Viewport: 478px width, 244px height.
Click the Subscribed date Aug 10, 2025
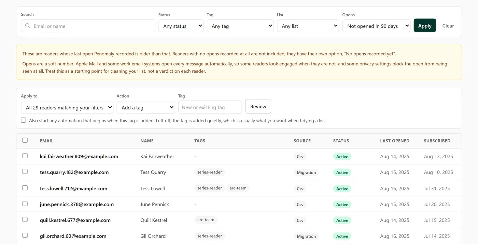click(x=438, y=172)
